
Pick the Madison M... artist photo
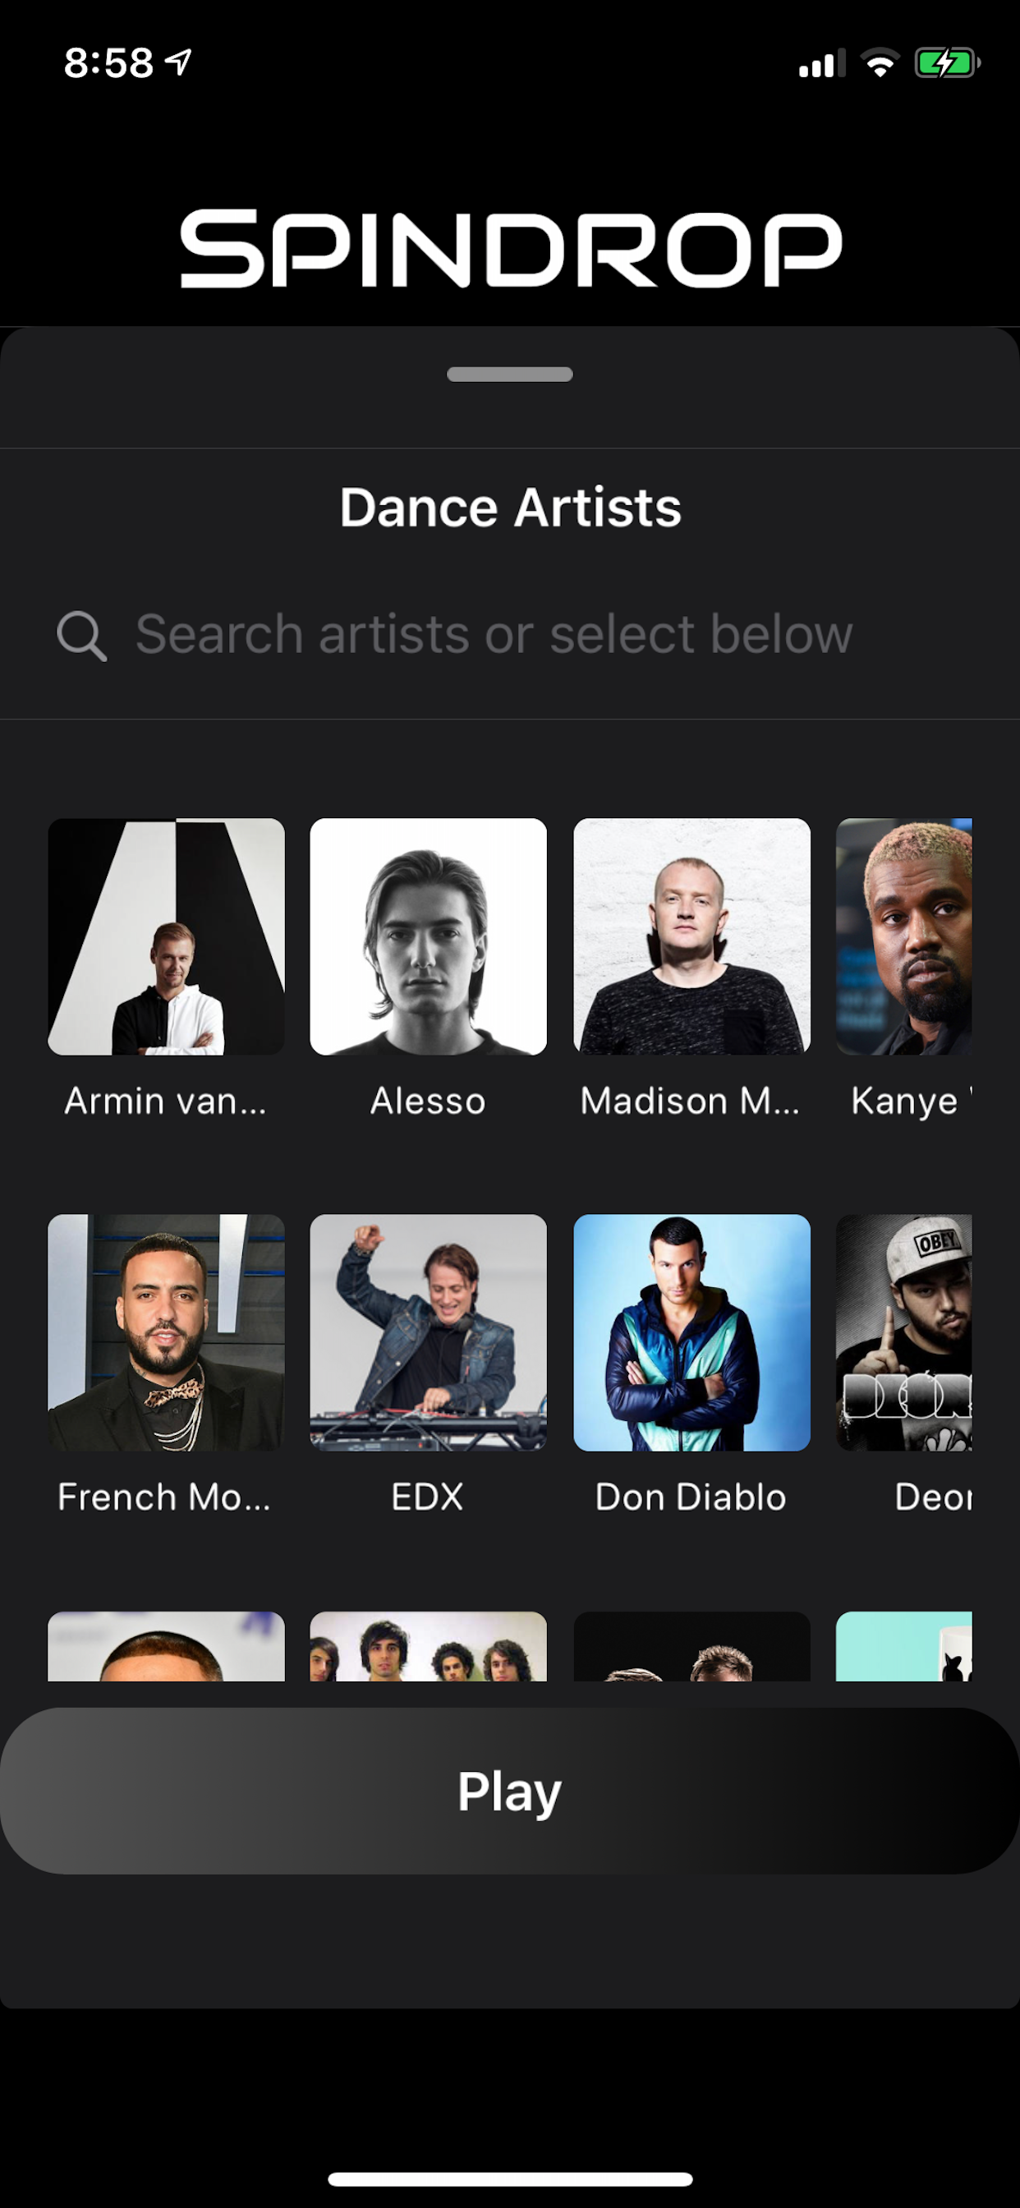(x=691, y=936)
